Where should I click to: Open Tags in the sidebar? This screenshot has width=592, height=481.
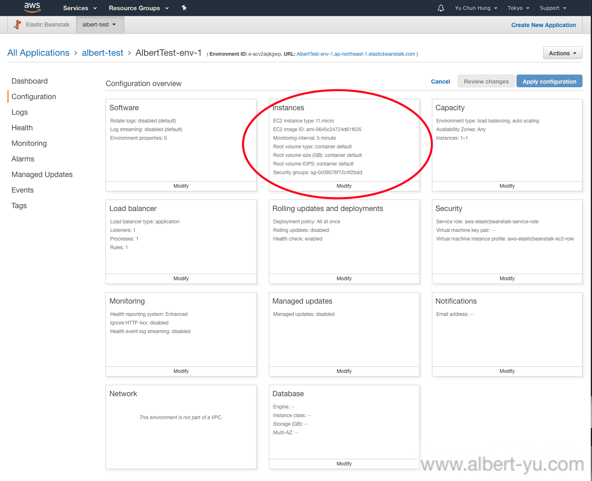[19, 206]
